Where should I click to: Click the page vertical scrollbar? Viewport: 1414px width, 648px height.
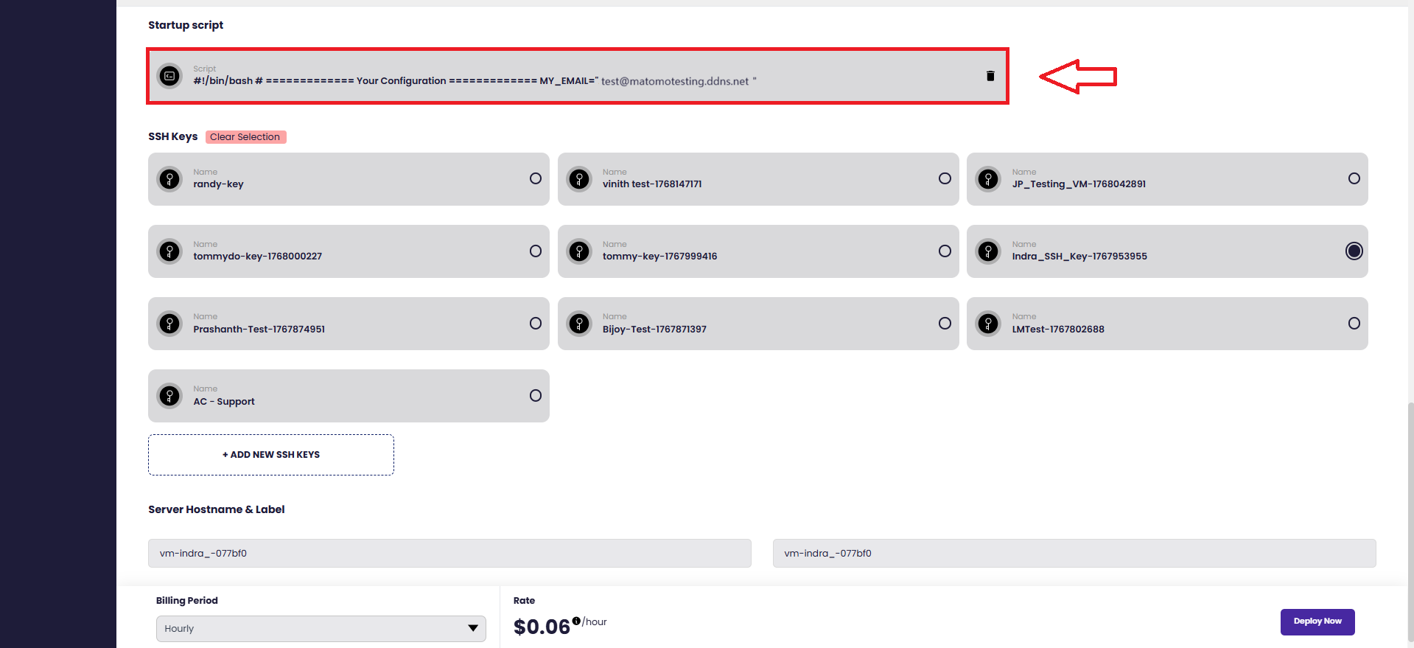(x=1410, y=516)
